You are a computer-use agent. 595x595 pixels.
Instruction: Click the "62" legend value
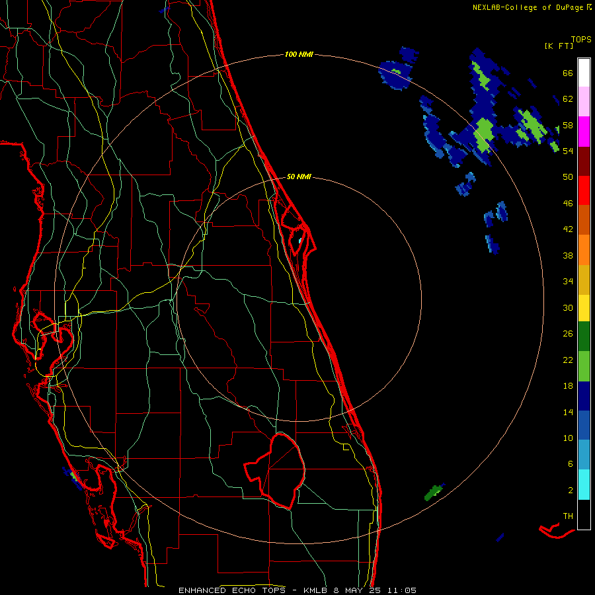[568, 99]
